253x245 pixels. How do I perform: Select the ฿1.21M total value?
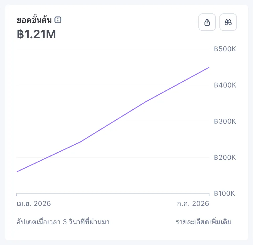point(36,34)
